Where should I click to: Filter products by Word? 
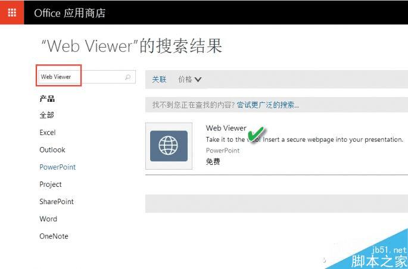point(48,219)
